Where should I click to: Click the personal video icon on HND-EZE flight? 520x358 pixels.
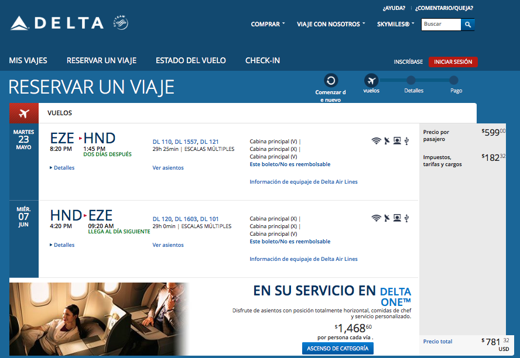tap(397, 218)
